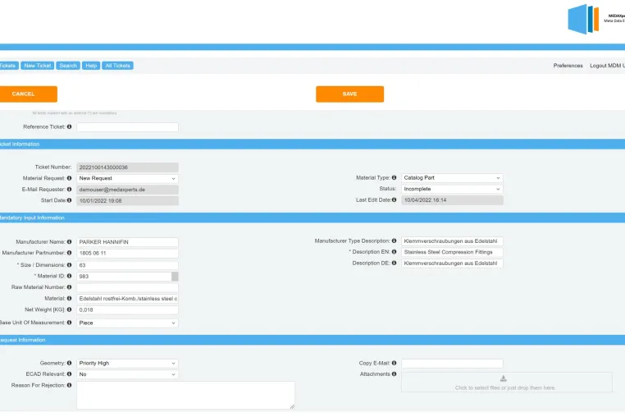Viewport: 625px width, 417px height.
Task: Click info icon beside Start Date label
Action: [x=70, y=200]
